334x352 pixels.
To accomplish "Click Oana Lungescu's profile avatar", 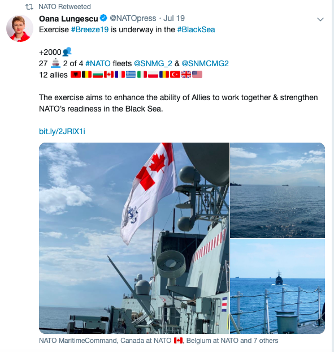I will click(20, 28).
